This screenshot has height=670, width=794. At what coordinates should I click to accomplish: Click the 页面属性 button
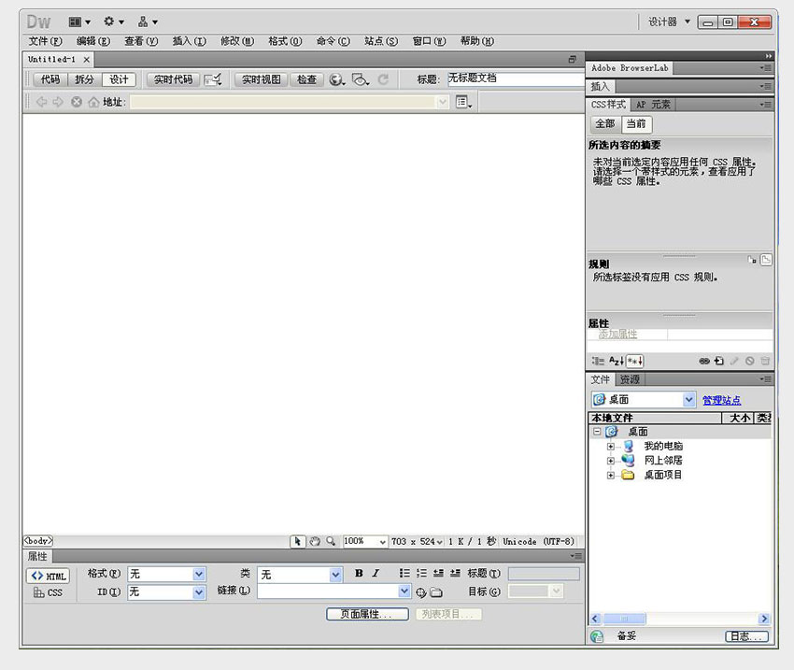(367, 614)
